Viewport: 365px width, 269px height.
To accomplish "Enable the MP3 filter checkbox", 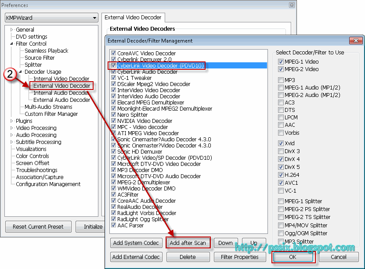I will click(x=281, y=80).
